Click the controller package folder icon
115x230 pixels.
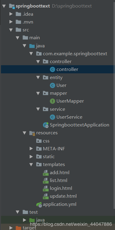coord(46,62)
